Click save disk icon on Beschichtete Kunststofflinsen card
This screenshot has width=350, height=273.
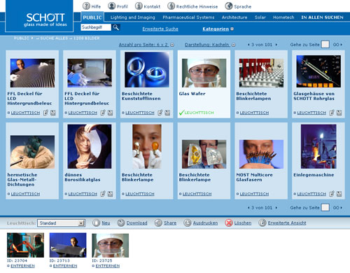click(167, 113)
